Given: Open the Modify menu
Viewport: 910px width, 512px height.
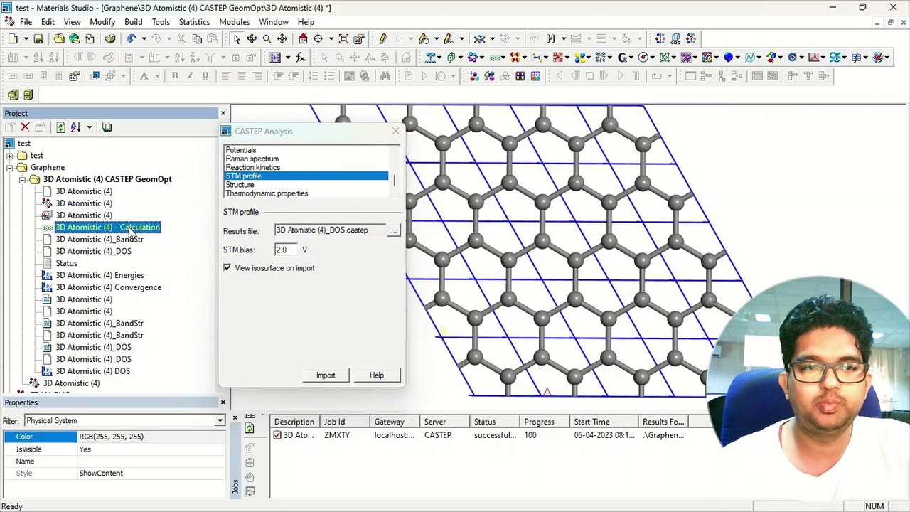Looking at the screenshot, I should (102, 22).
